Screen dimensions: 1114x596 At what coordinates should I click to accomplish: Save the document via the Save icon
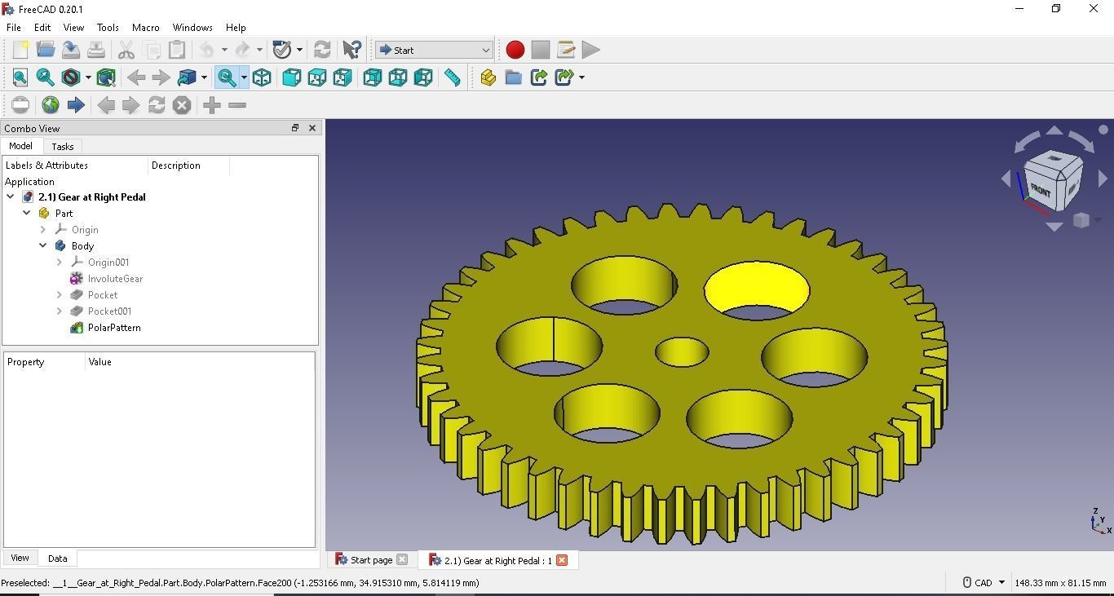(71, 50)
